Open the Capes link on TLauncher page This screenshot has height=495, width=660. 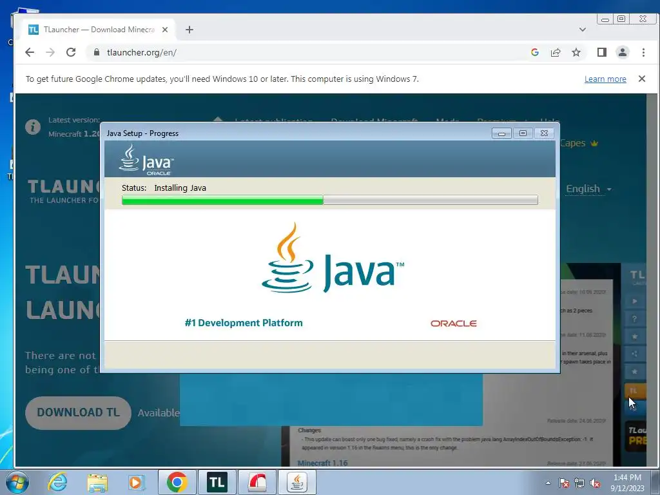579,143
